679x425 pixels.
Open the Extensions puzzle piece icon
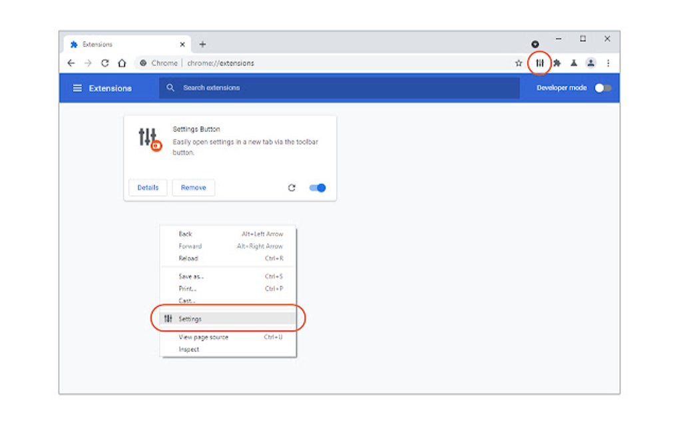pos(557,63)
